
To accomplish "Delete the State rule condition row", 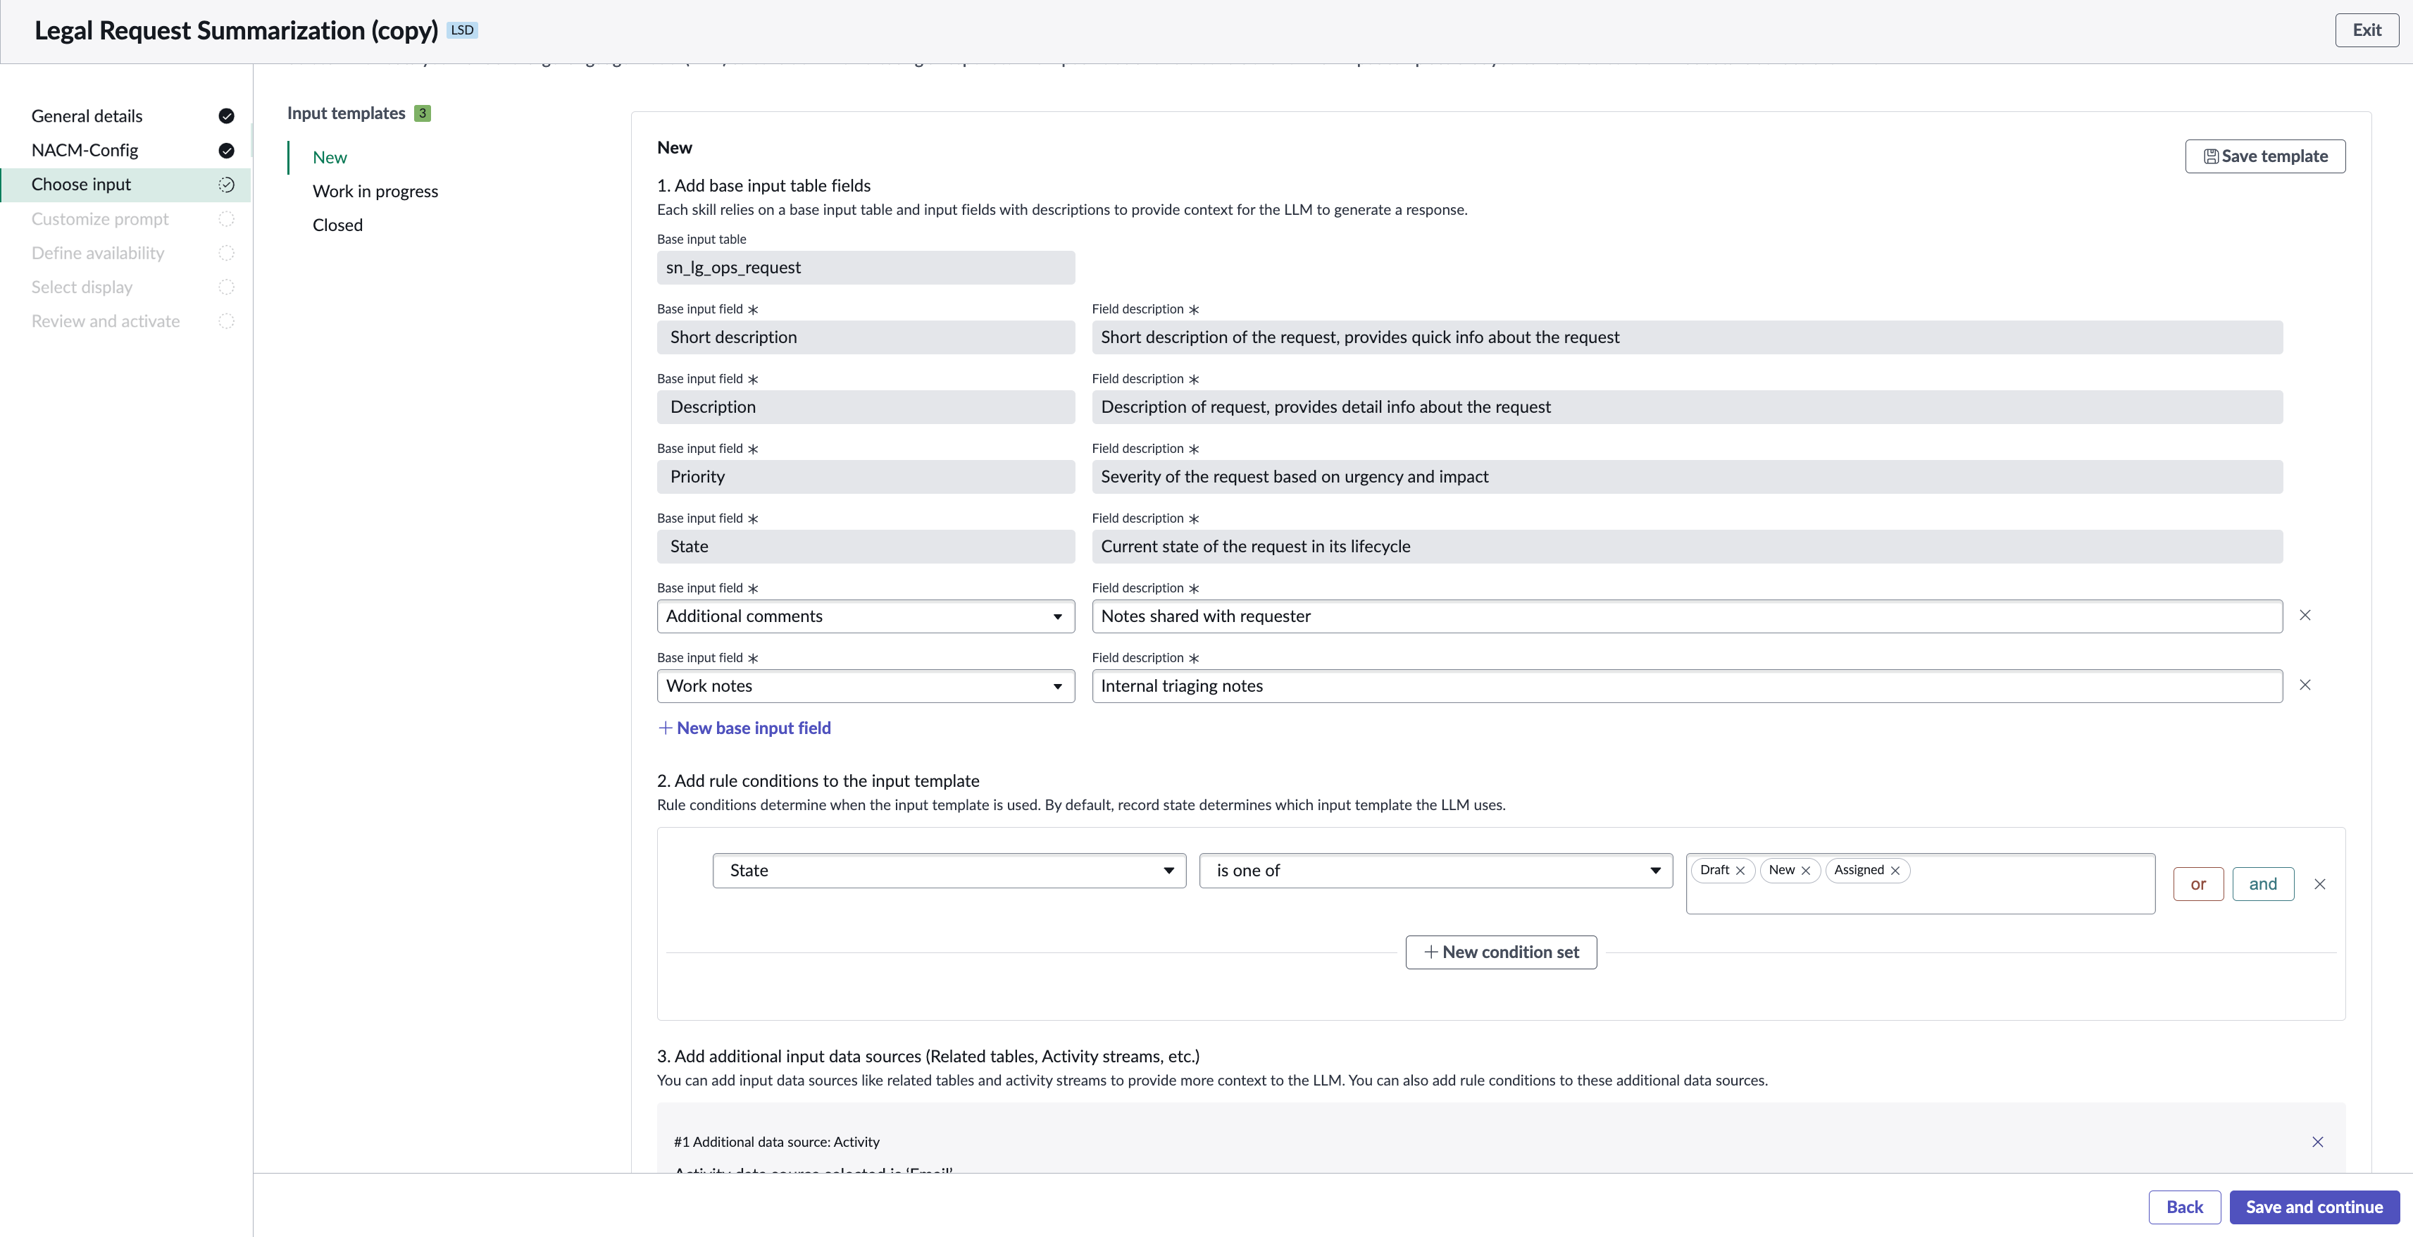I will click(2320, 883).
